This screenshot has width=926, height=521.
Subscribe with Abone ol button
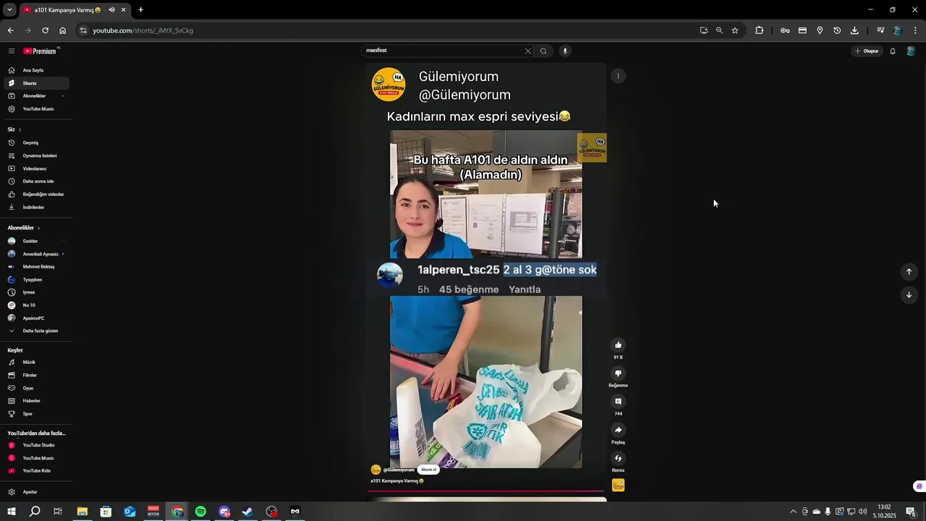tap(428, 470)
